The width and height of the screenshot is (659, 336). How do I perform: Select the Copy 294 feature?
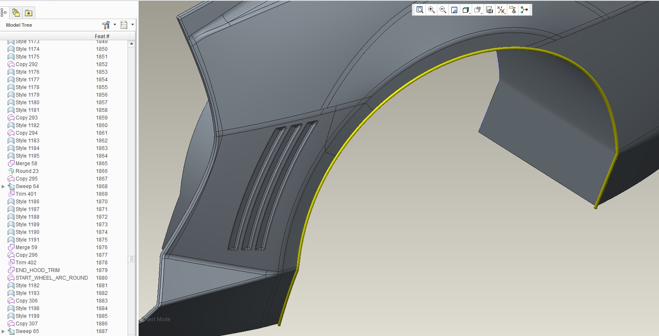click(x=27, y=133)
